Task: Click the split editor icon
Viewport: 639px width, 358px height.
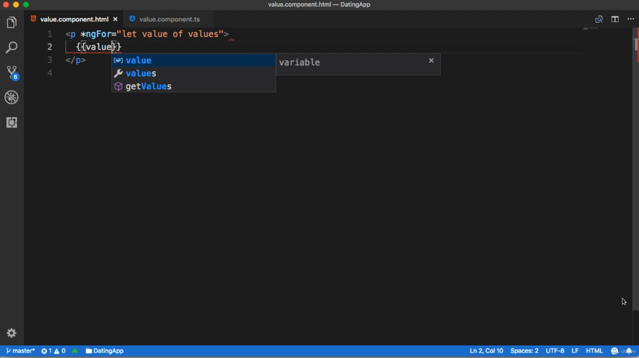Action: 615,19
